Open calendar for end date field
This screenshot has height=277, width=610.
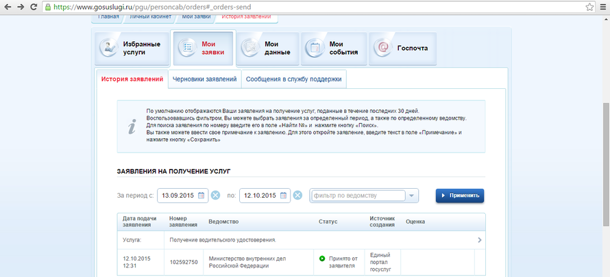point(284,196)
